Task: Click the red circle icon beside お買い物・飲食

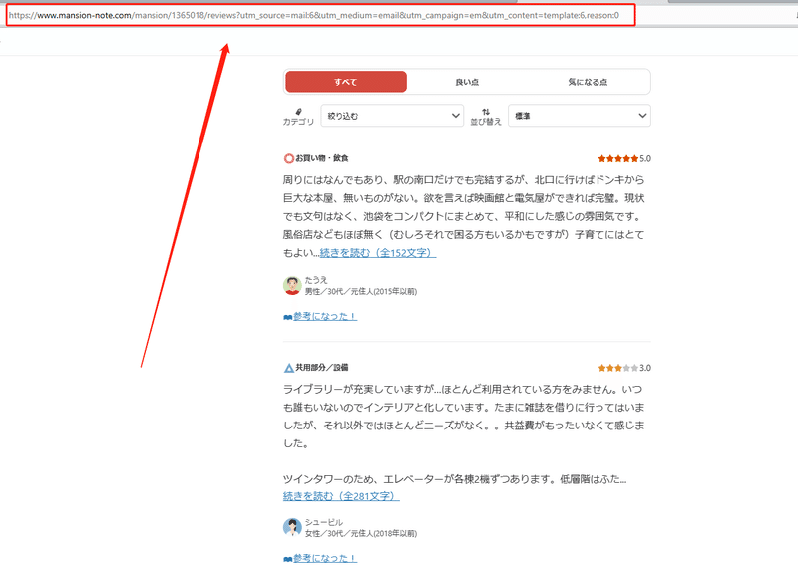Action: point(288,158)
